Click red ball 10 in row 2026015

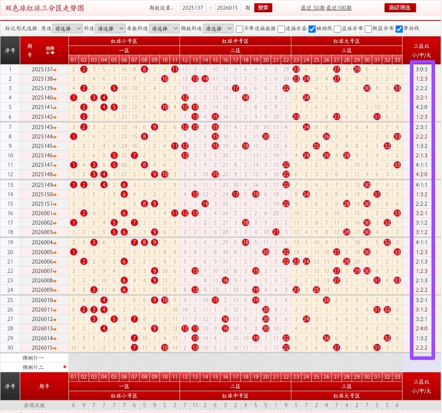point(165,347)
